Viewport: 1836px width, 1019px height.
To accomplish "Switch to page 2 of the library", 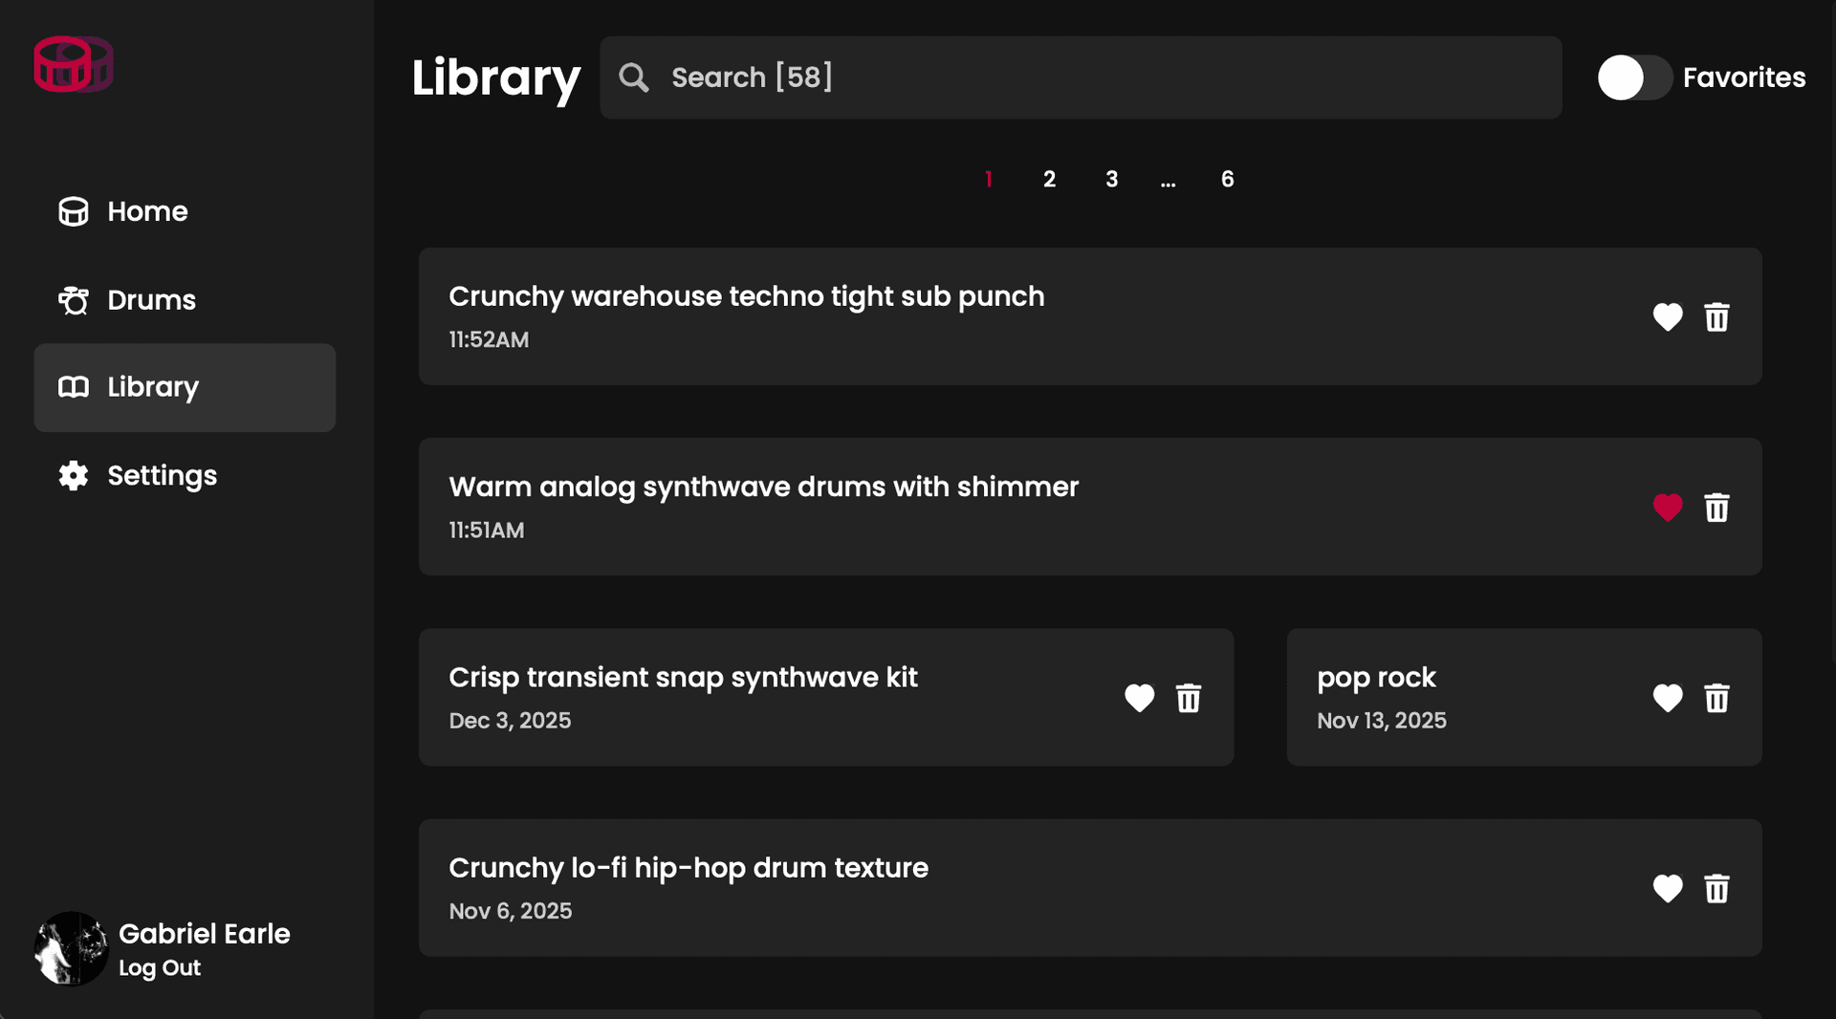I will 1049,179.
